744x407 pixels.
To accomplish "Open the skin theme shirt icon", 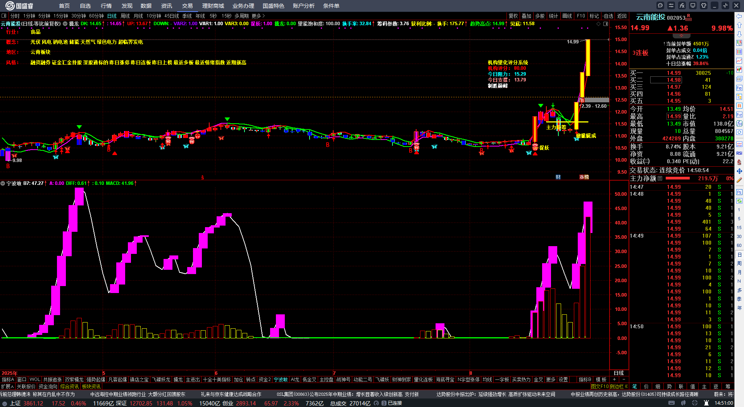I will [704, 5].
